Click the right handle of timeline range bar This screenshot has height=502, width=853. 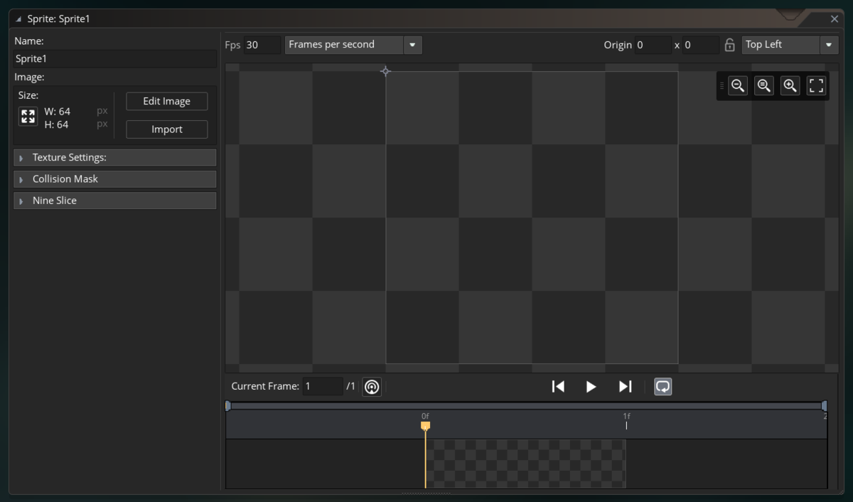(x=824, y=406)
